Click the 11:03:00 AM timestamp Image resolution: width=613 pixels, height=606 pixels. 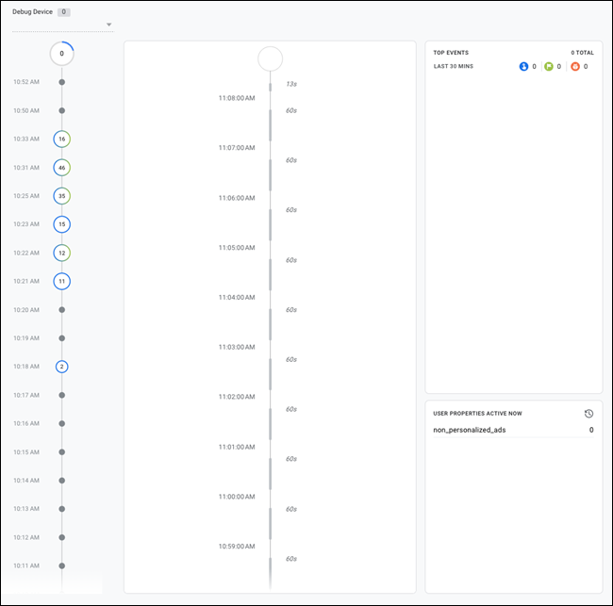click(237, 347)
